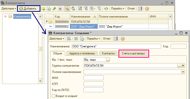Select code 000000002 cell
This screenshot has width=190, height=99.
(x=62, y=27)
